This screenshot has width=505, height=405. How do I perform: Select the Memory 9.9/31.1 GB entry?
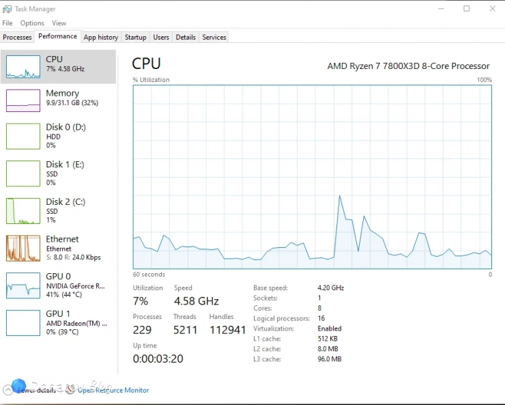click(72, 98)
